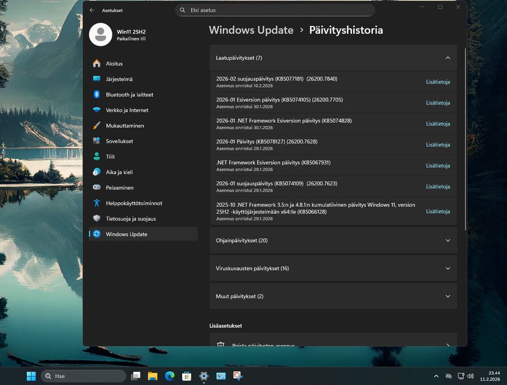Open Verkko ja Internet settings
The image size is (507, 385).
pos(127,110)
